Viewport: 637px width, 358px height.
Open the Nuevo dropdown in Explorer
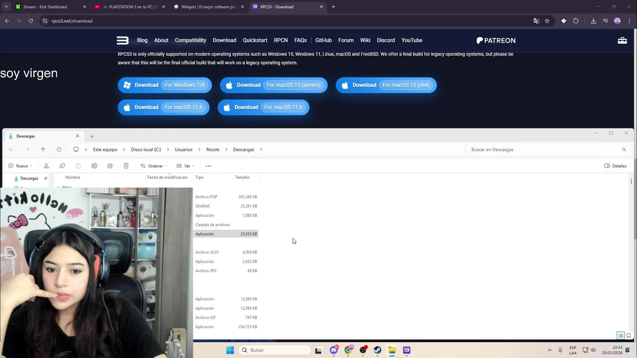20,166
